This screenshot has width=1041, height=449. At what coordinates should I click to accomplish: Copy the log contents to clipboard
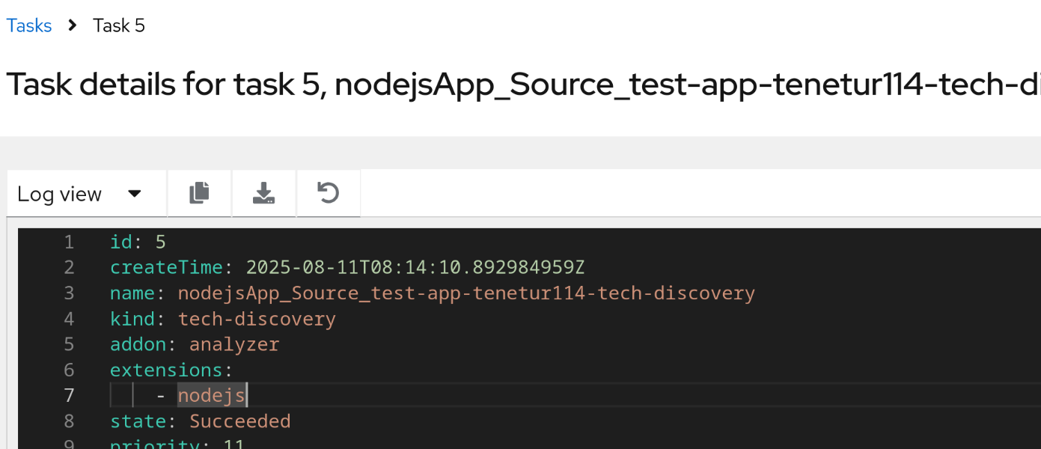199,194
